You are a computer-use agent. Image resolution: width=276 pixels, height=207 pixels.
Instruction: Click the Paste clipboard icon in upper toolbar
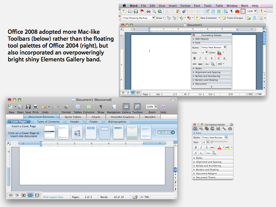pos(178,11)
